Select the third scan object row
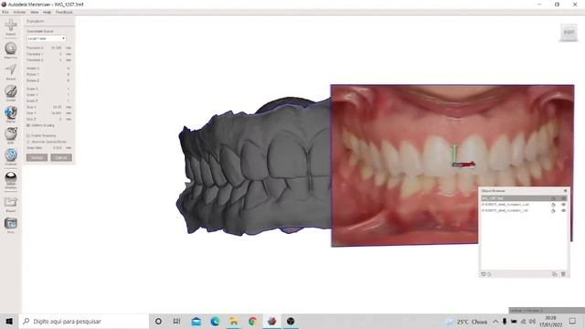Image resolution: width=585 pixels, height=329 pixels. click(x=524, y=211)
